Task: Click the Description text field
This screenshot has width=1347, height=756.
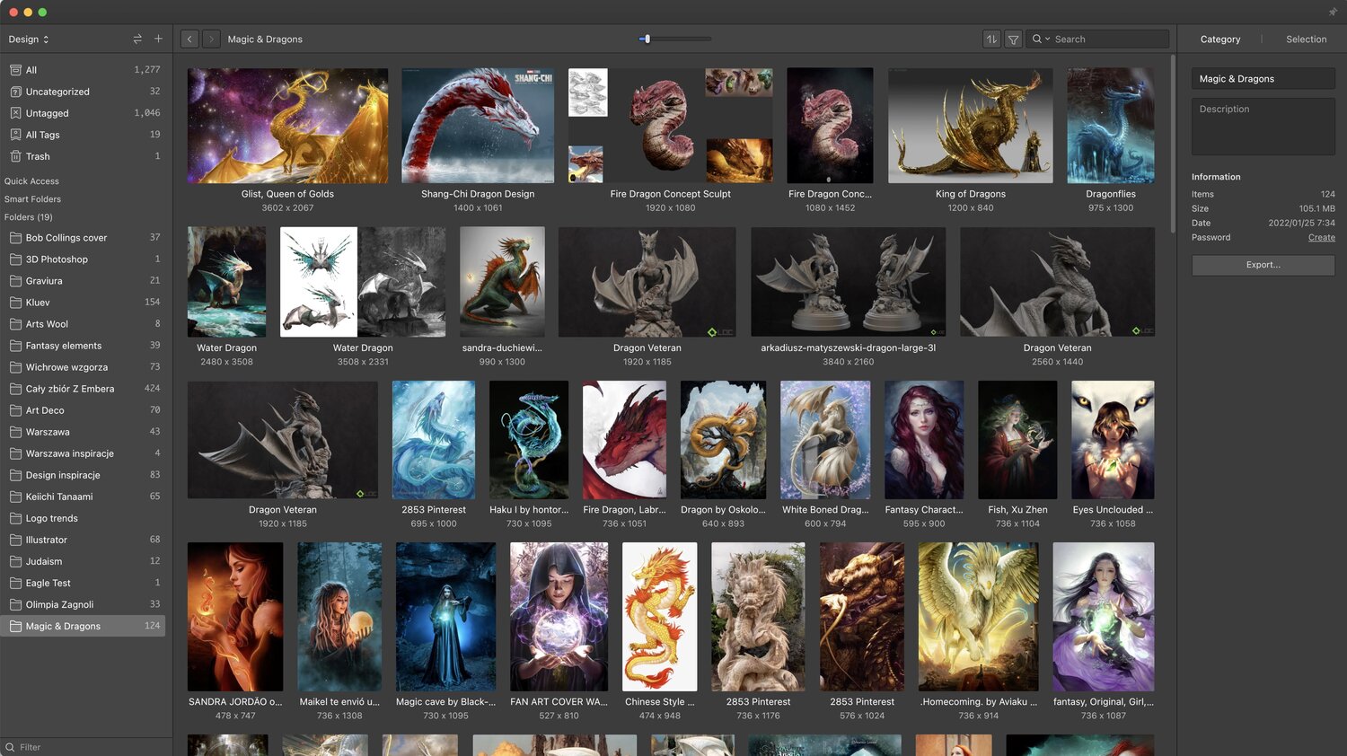Action: click(1263, 127)
